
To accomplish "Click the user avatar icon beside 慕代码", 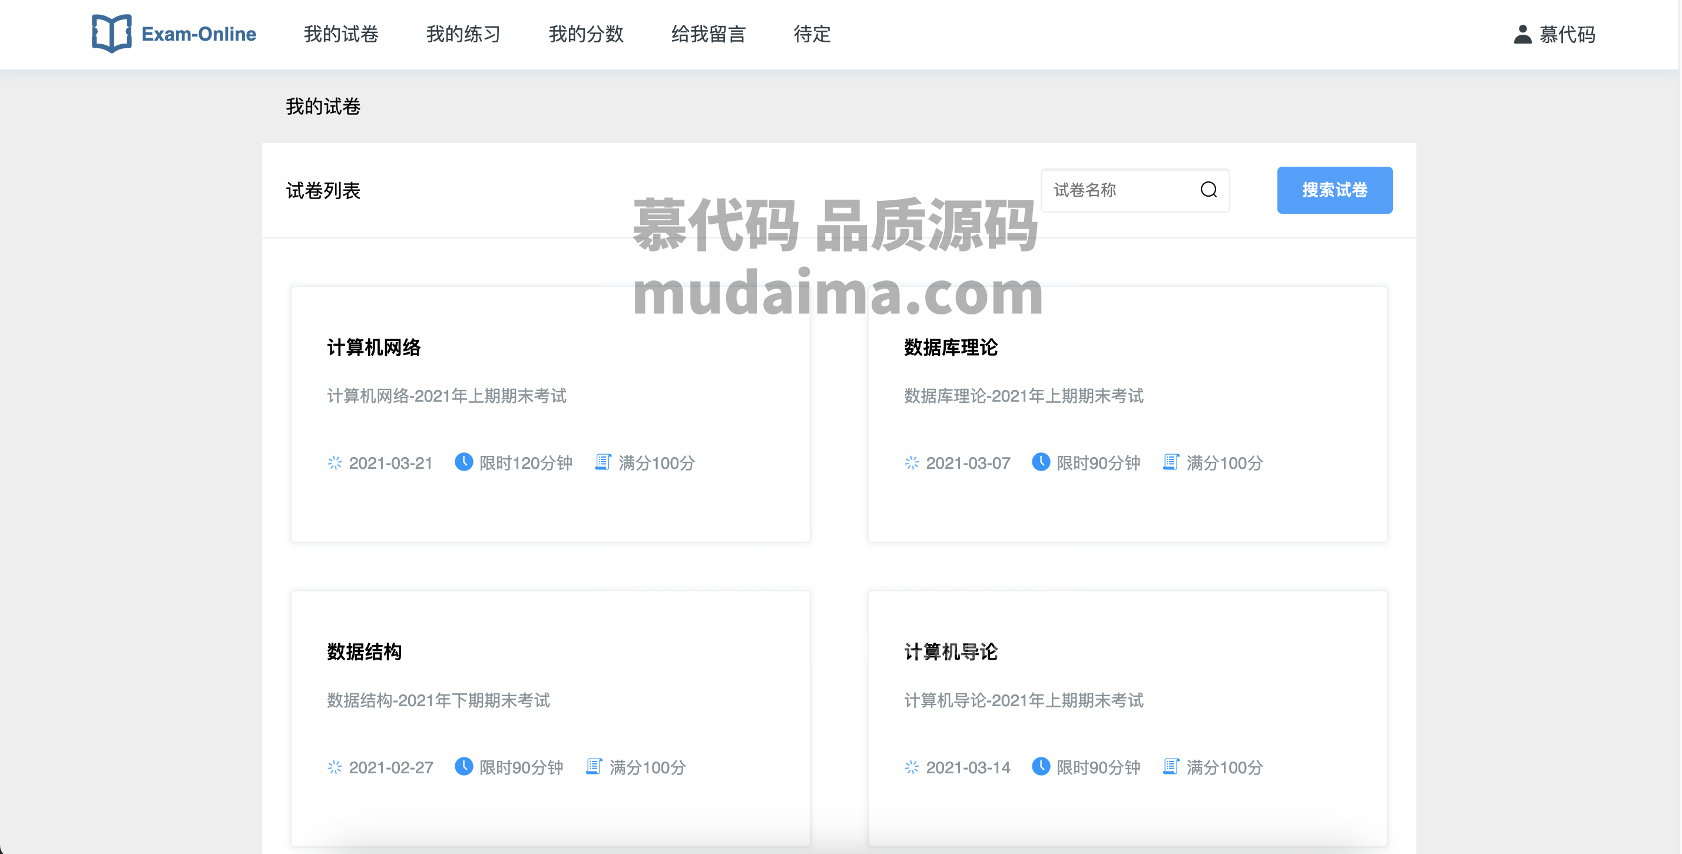I will 1522,34.
